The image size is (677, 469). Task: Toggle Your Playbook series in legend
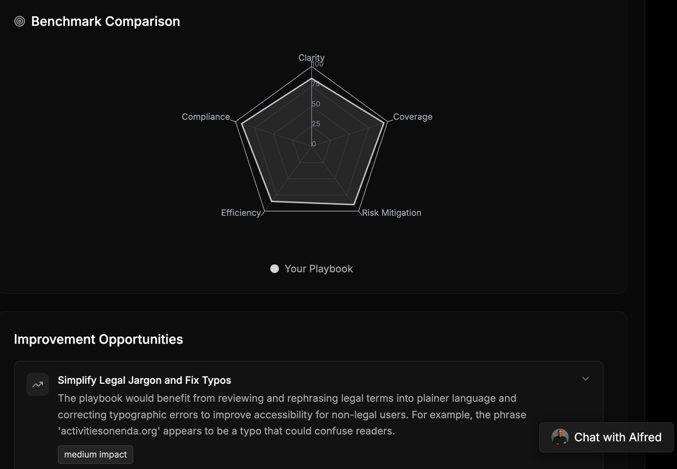point(318,269)
